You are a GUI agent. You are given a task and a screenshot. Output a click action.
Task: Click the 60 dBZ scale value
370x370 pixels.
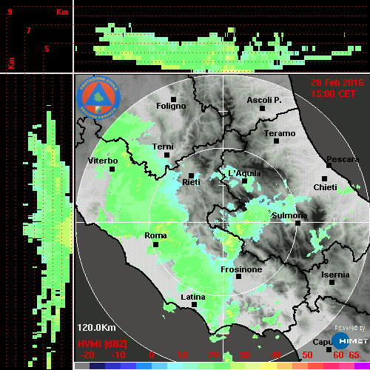tap(338, 355)
